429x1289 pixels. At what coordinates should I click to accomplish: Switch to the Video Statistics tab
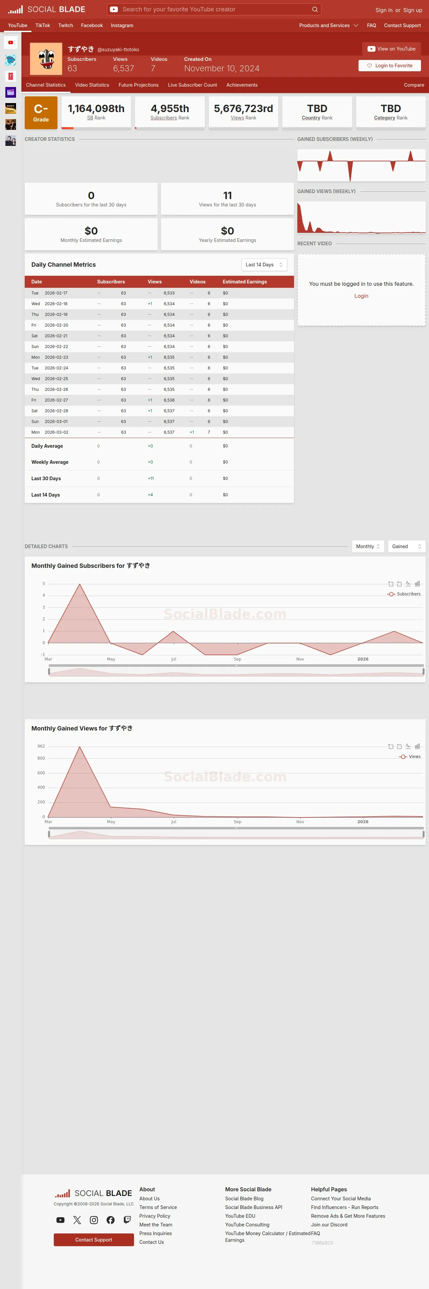pos(92,85)
